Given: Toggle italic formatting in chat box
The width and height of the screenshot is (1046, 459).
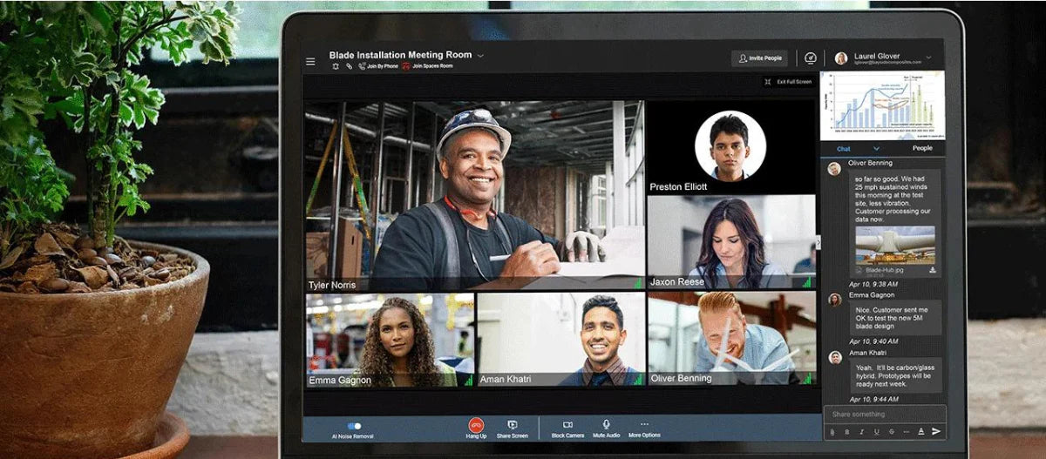Looking at the screenshot, I should pos(861,431).
